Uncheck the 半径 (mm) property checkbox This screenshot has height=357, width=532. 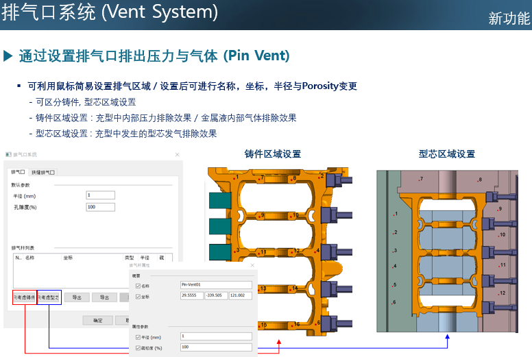138,336
